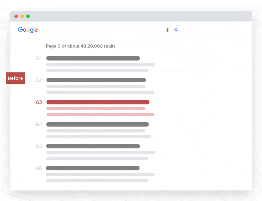Viewport: 262px width, 201px height.
Task: Click the blue 'G' in the Google logo
Action: [x=20, y=30]
